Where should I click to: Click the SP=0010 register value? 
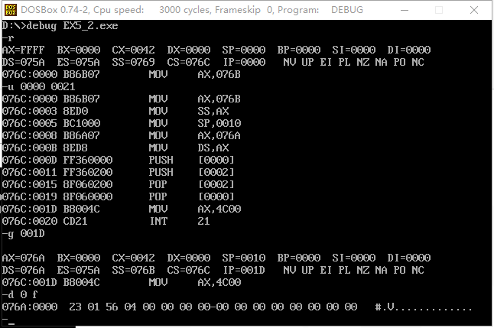pos(243,258)
